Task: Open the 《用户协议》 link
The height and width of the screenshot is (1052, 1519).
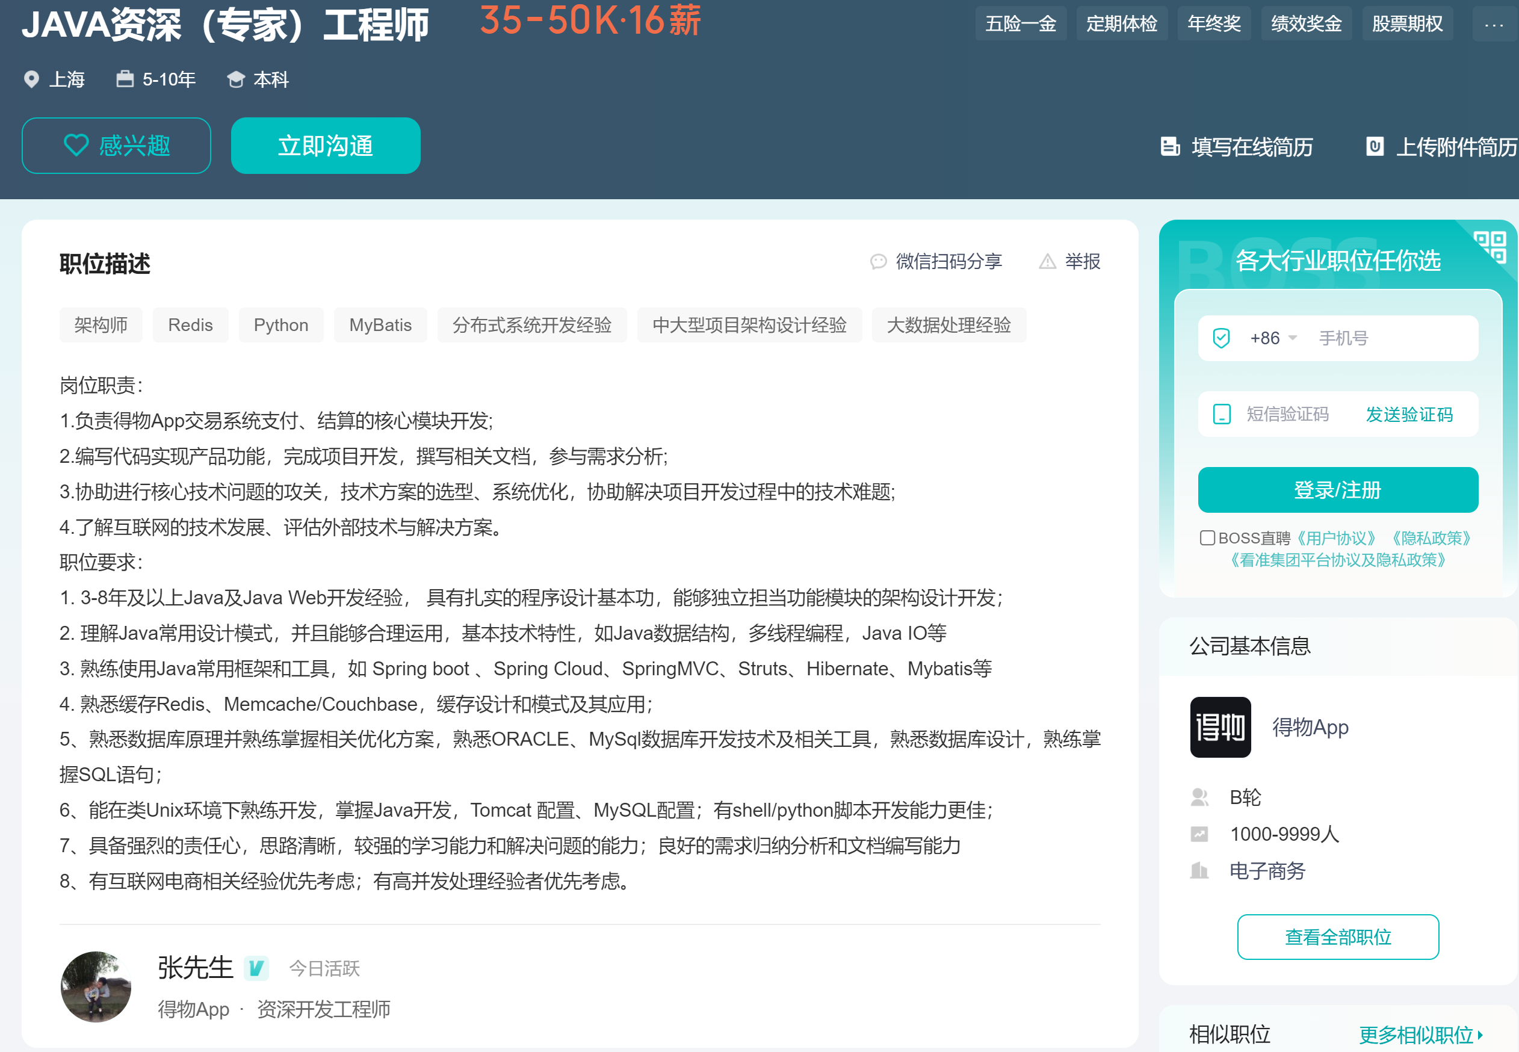Action: [x=1336, y=539]
